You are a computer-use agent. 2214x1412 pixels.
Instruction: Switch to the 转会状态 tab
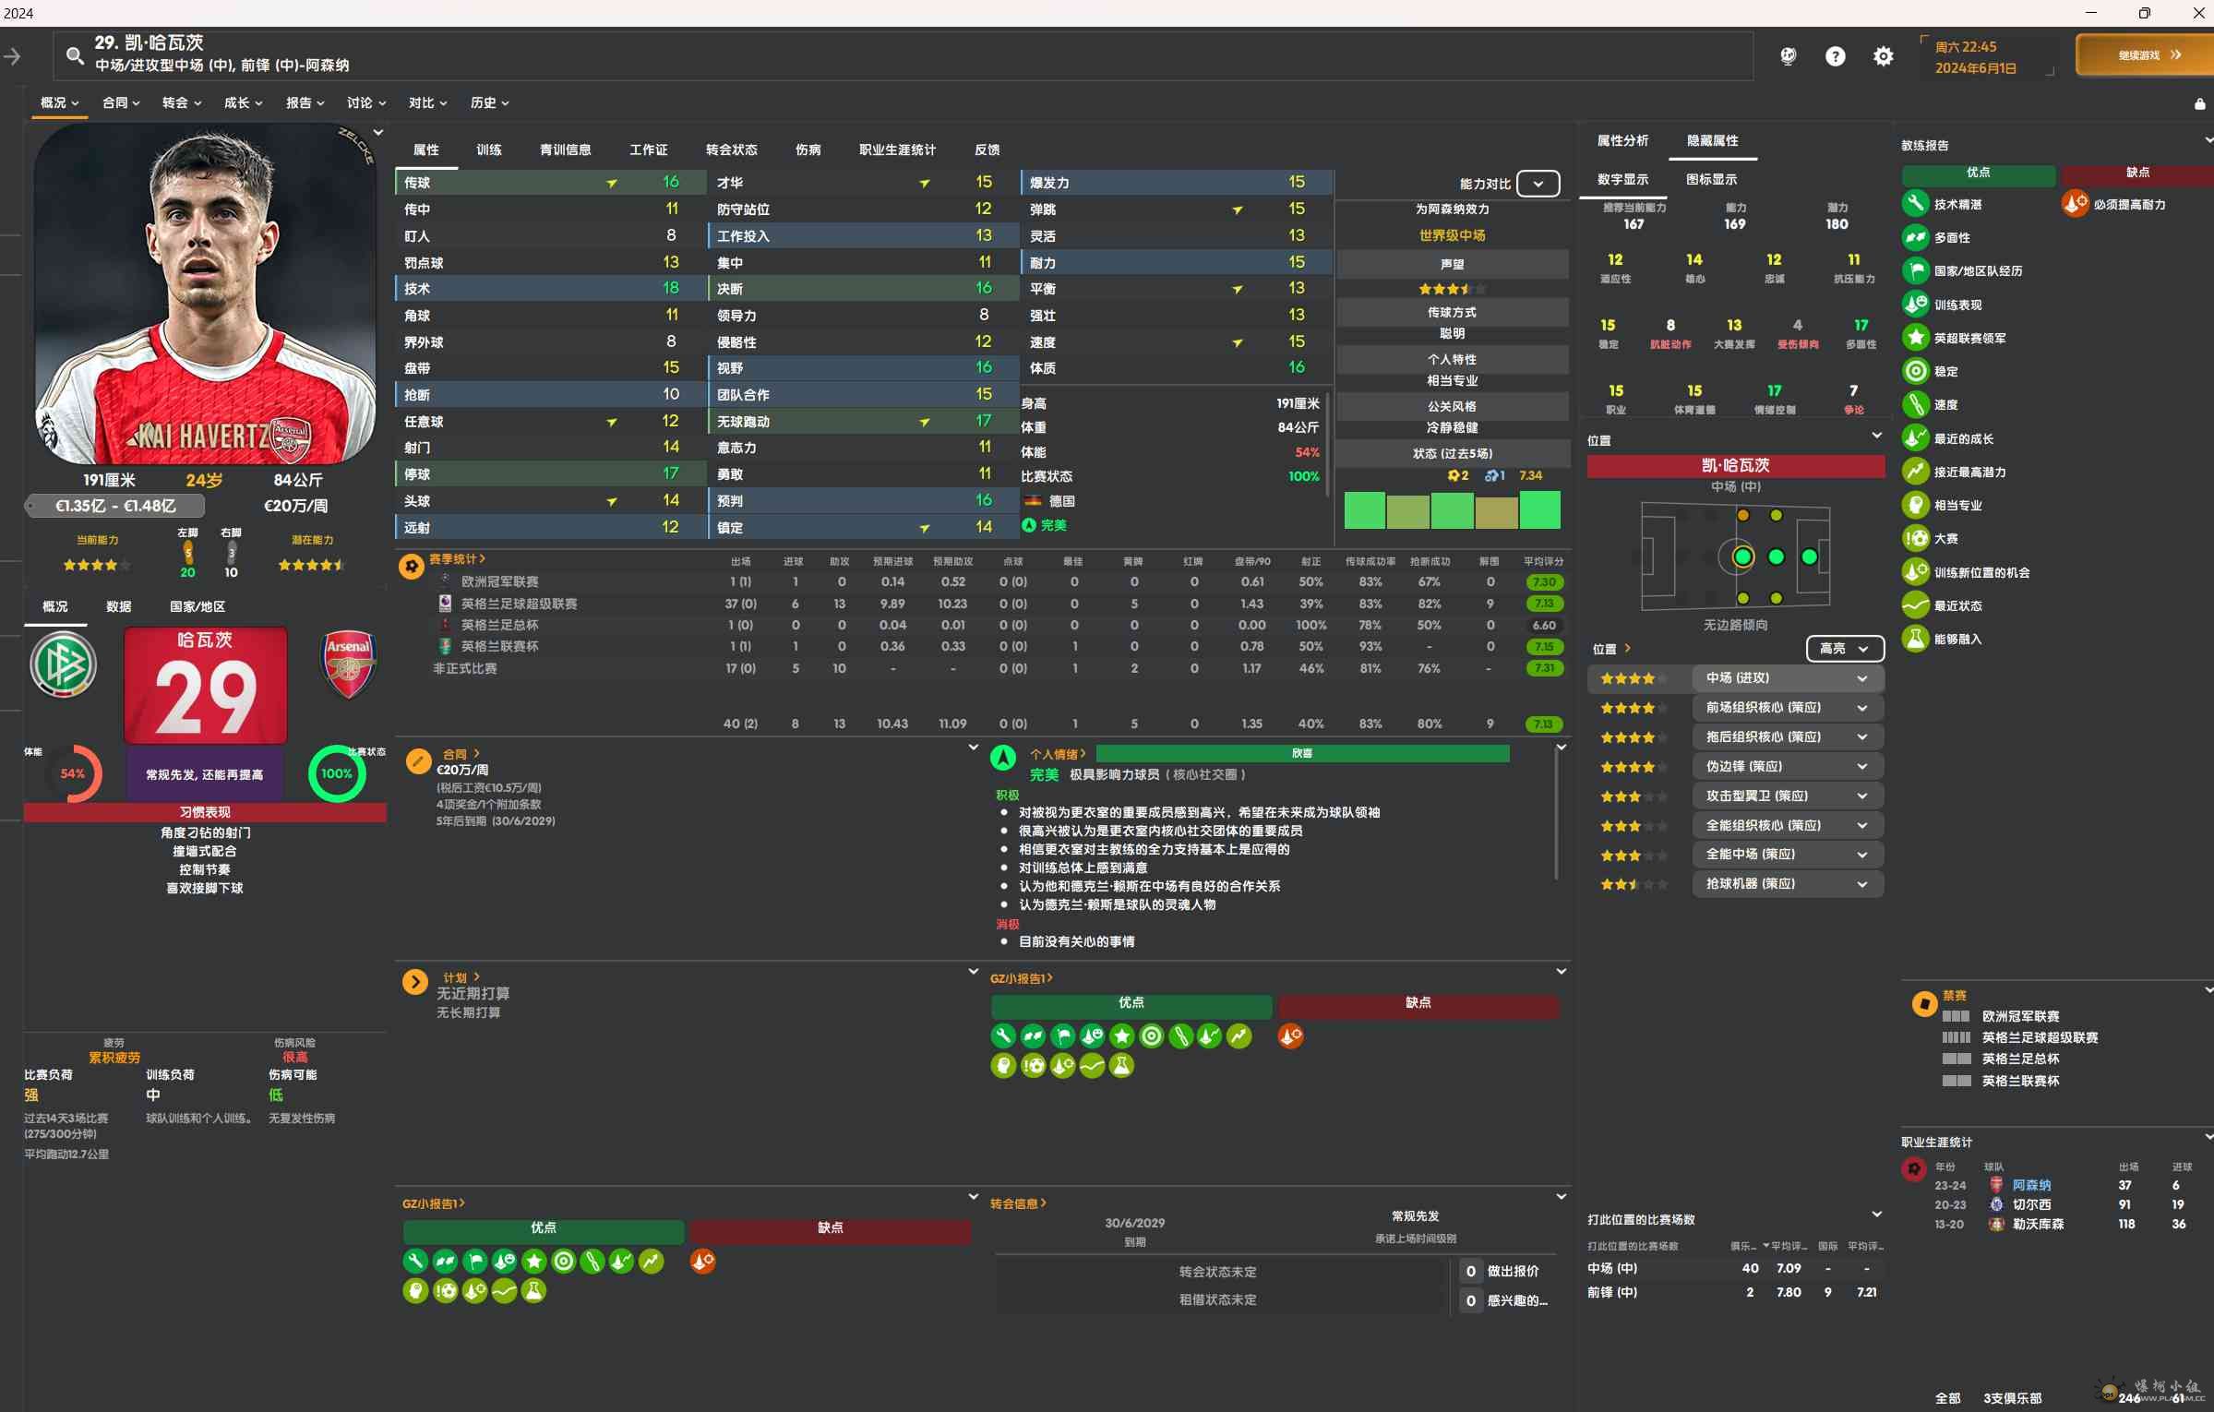(x=731, y=150)
